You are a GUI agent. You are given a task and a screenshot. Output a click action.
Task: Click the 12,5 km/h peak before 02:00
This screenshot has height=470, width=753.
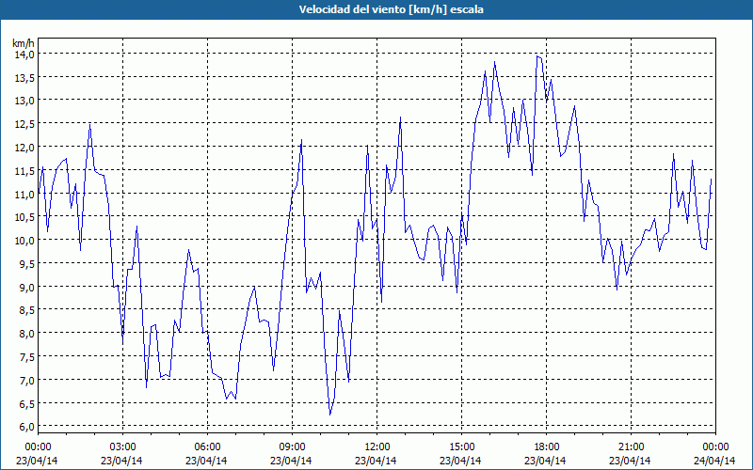pos(89,124)
